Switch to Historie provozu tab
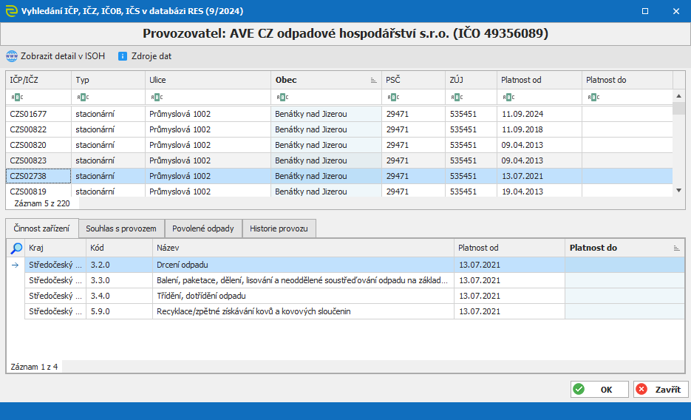This screenshot has height=420, width=691. point(279,228)
